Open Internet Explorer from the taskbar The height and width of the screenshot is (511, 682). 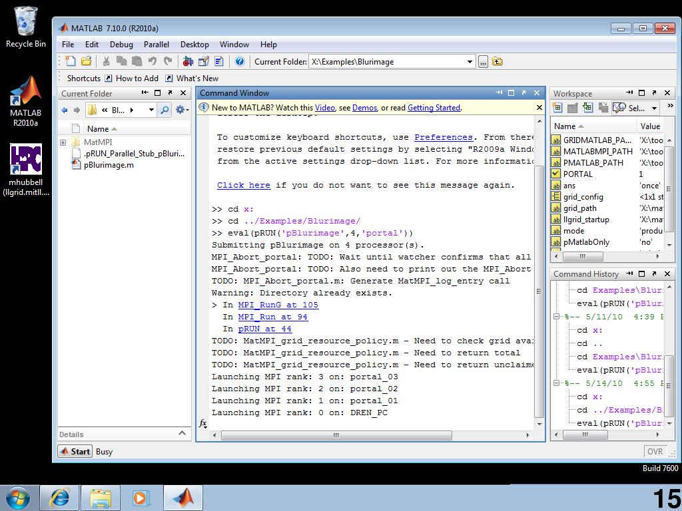(59, 498)
